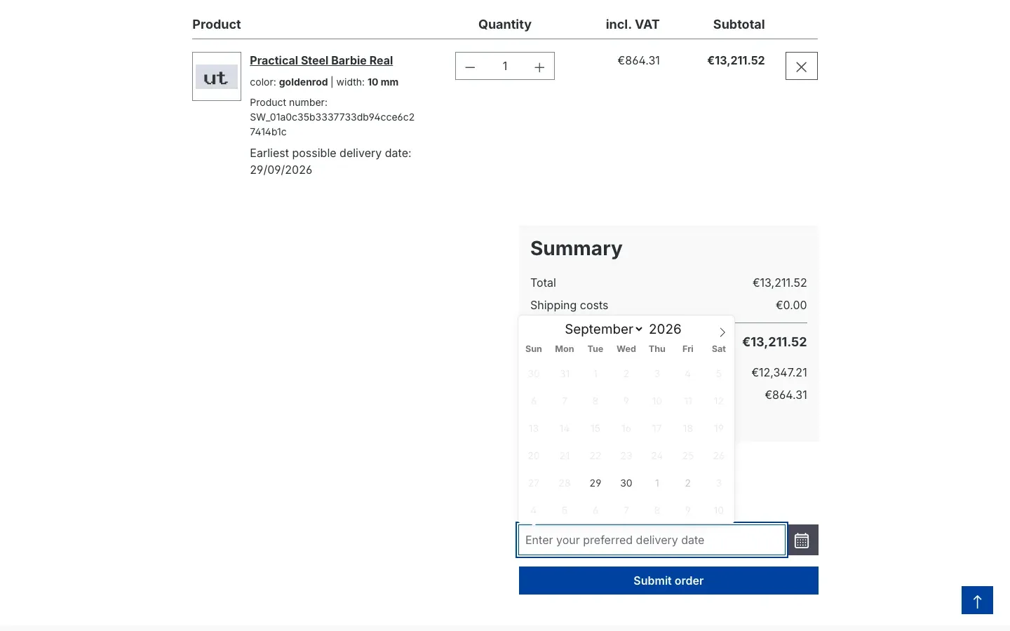The height and width of the screenshot is (631, 1010).
Task: Decrease quantity with the minus icon
Action: (470, 67)
